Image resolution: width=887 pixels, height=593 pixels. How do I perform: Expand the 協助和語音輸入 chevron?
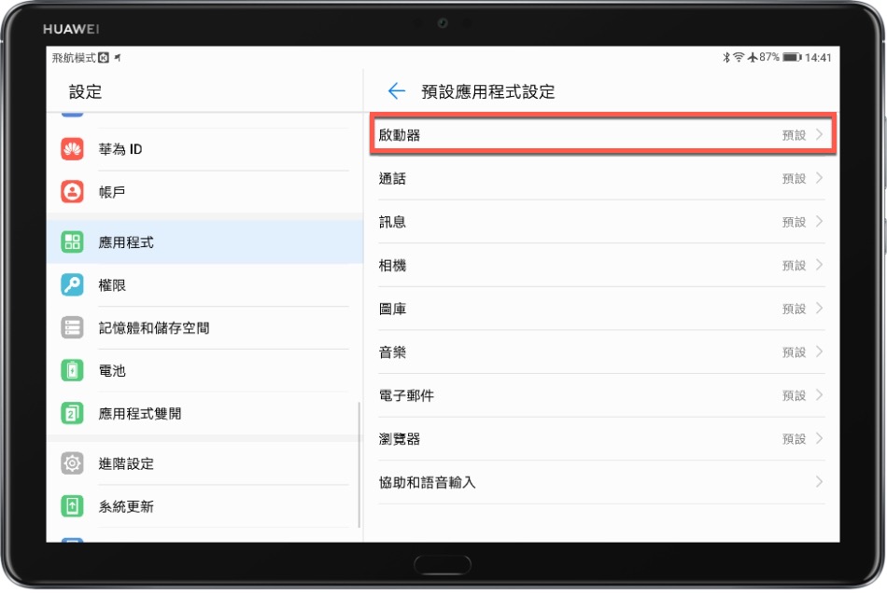tap(819, 482)
